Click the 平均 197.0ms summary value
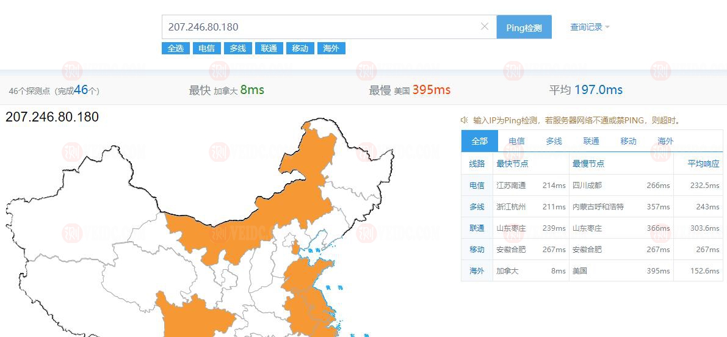The height and width of the screenshot is (337, 727). click(x=599, y=90)
